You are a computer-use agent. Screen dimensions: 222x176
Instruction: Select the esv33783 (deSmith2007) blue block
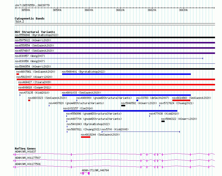pyautogui.click(x=137, y=100)
